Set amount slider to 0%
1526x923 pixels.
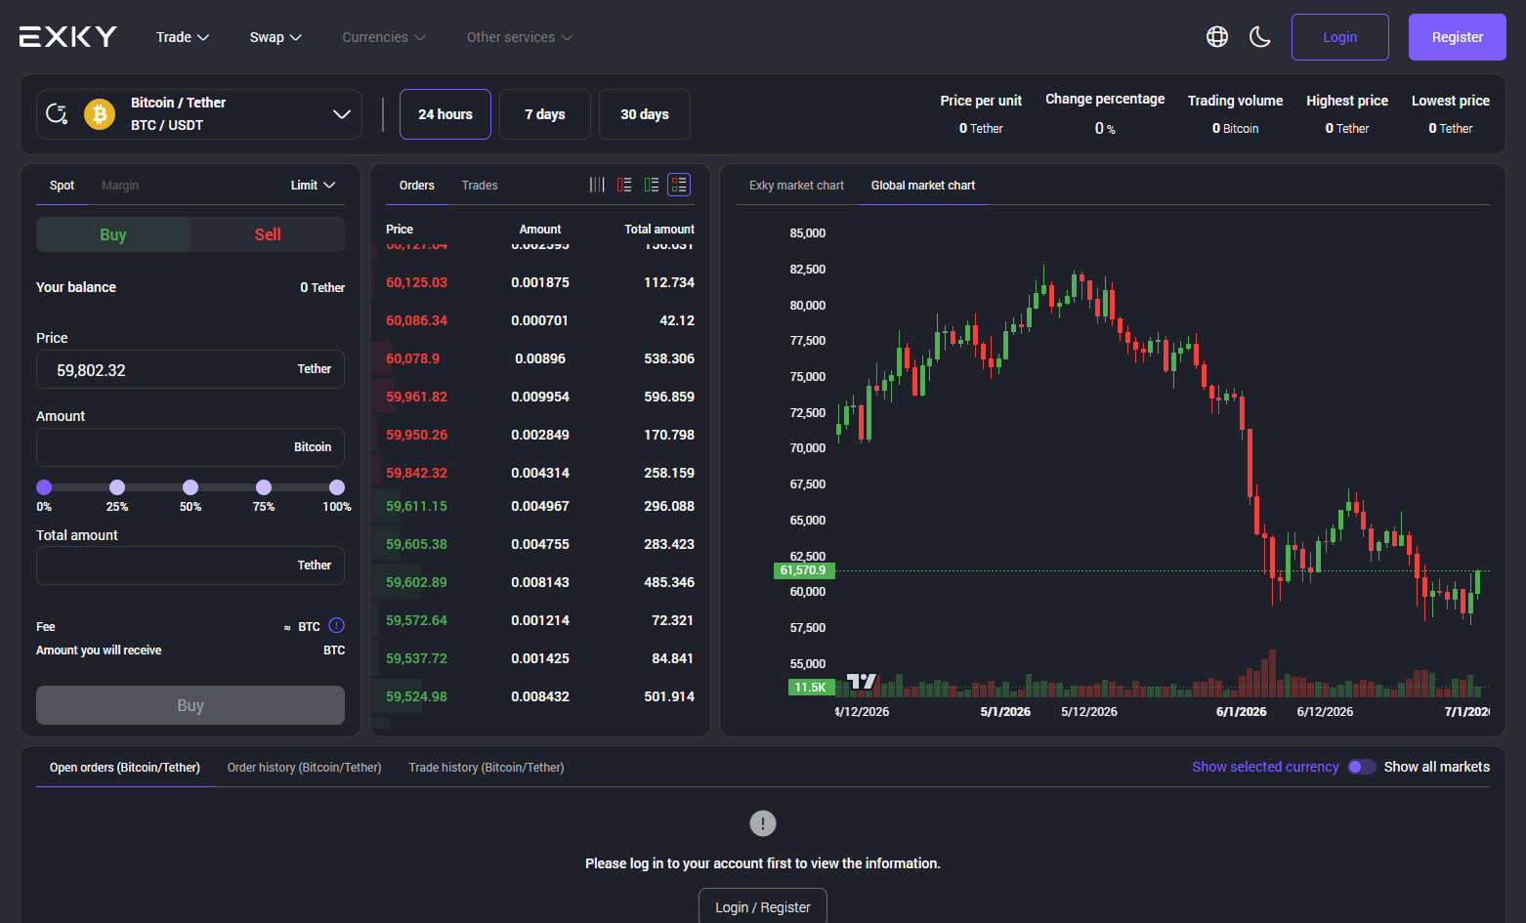click(x=44, y=487)
